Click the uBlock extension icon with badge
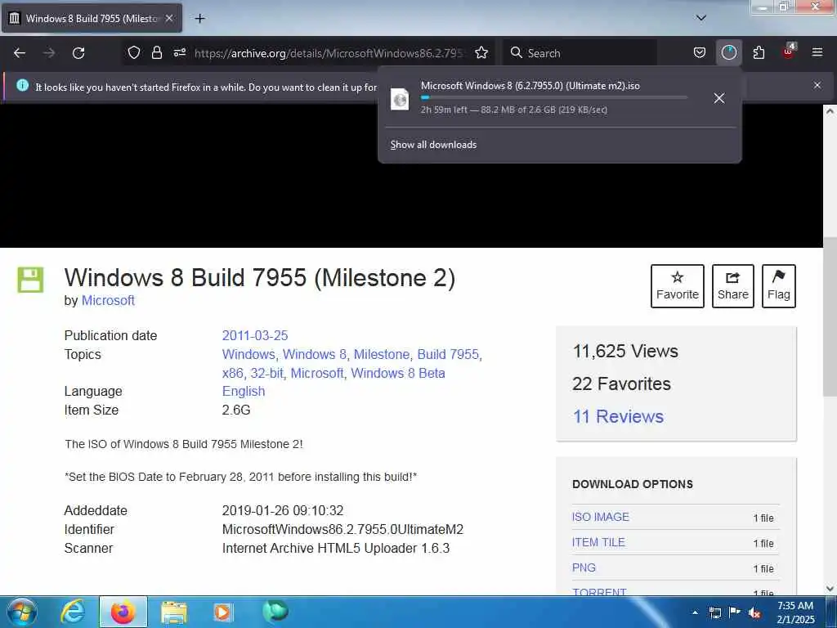 789,52
